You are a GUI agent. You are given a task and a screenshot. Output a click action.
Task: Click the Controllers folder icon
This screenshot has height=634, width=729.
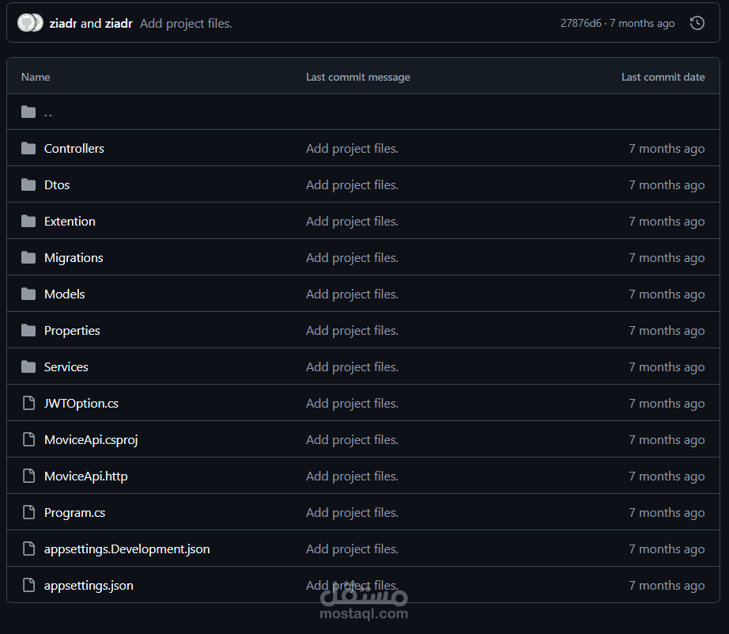coord(28,149)
